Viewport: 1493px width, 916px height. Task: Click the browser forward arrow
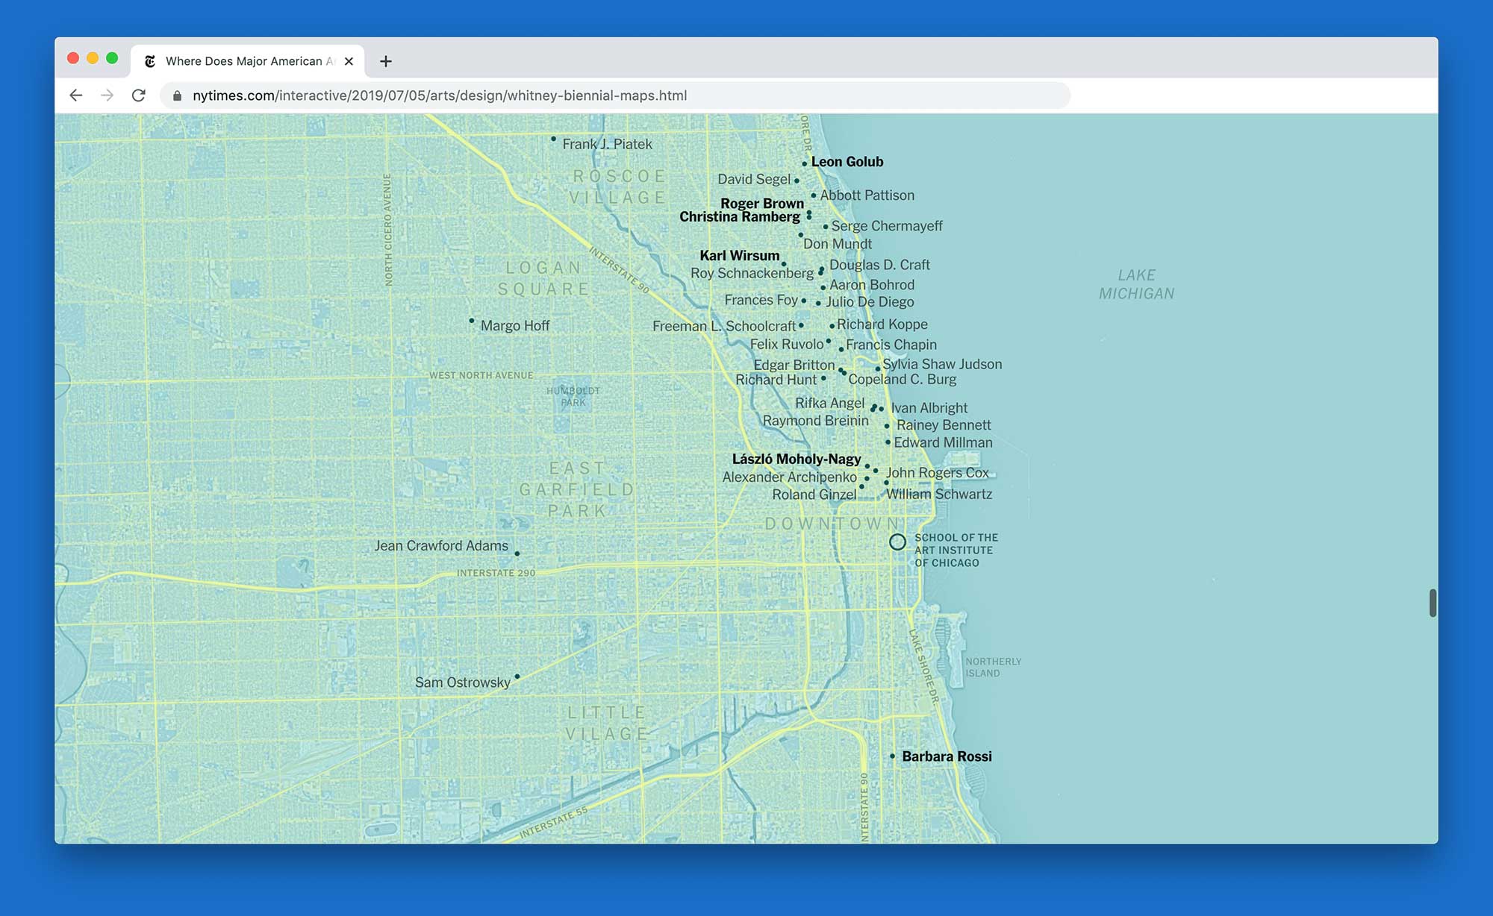coord(107,95)
